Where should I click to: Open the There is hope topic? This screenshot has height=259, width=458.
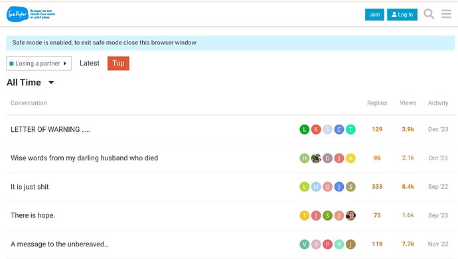pyautogui.click(x=33, y=215)
